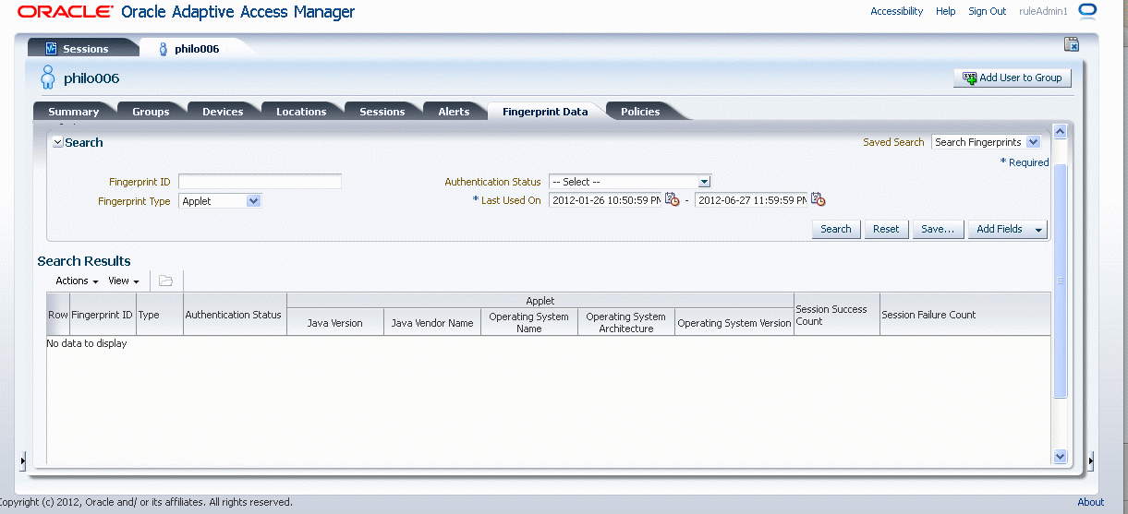Image resolution: width=1128 pixels, height=514 pixels.
Task: Open the Fingerprint Type dropdown
Action: coord(254,200)
